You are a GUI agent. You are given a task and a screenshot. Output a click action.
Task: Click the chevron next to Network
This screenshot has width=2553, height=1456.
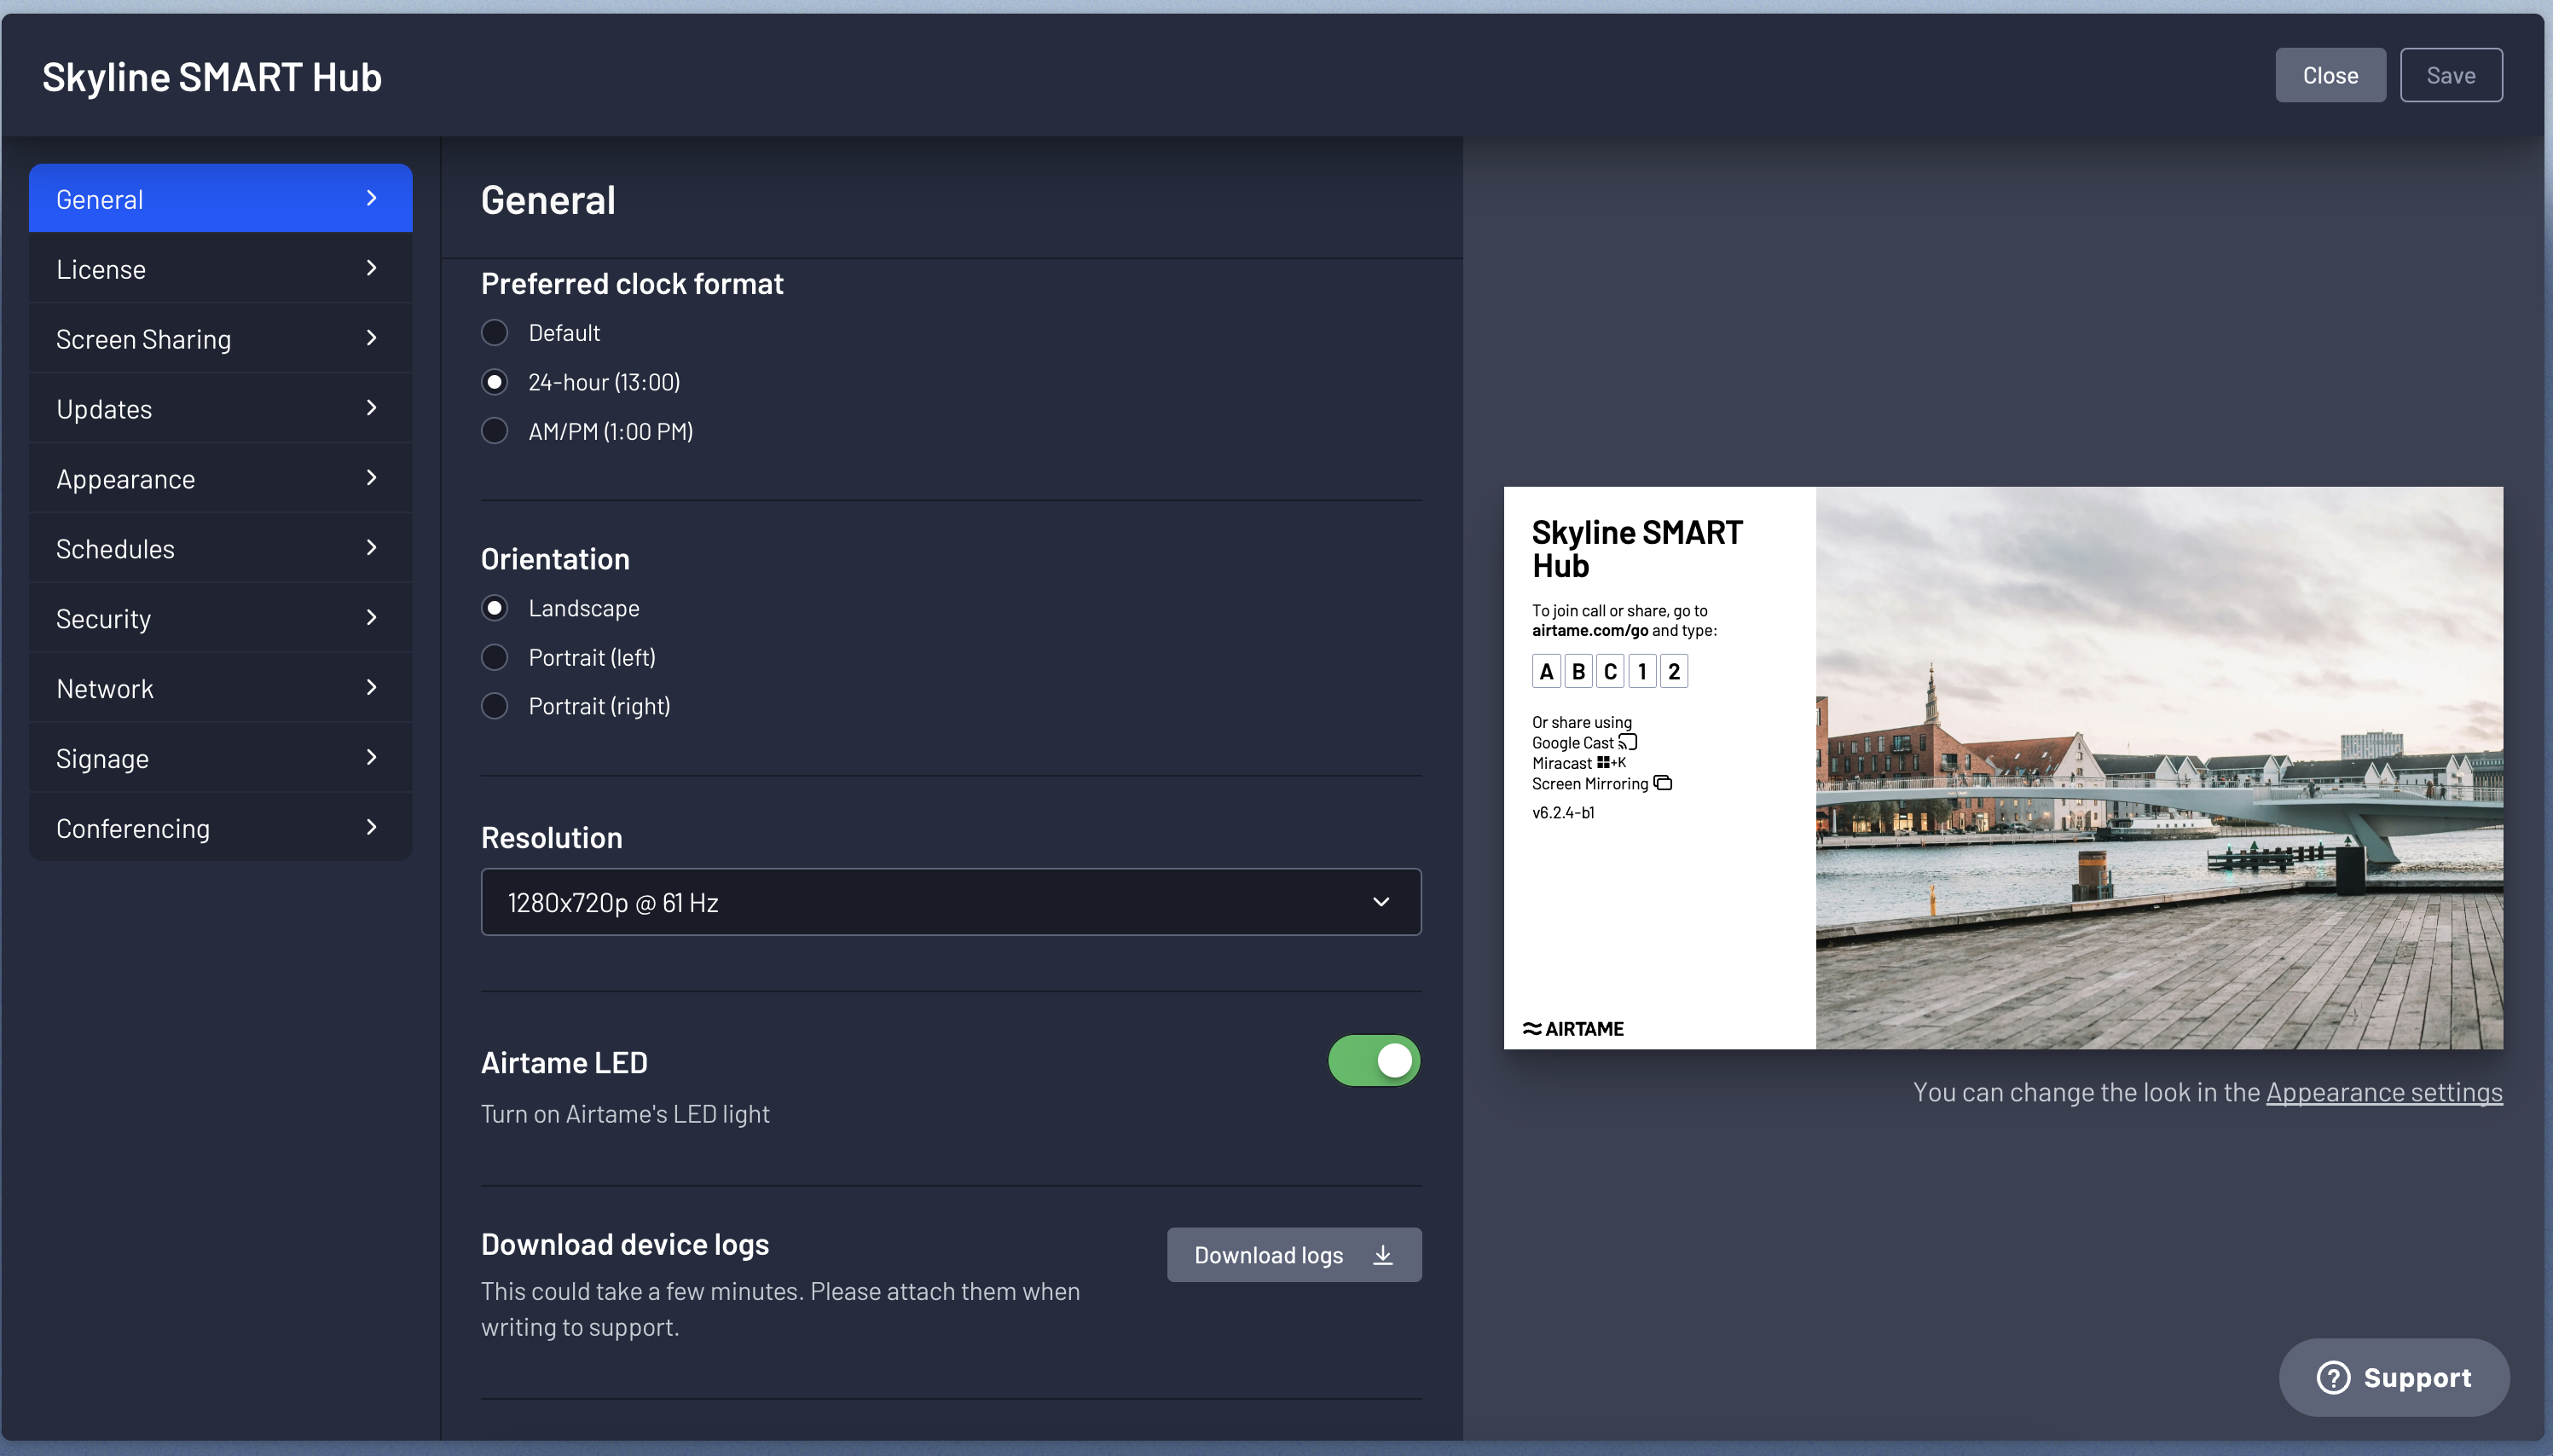[371, 688]
